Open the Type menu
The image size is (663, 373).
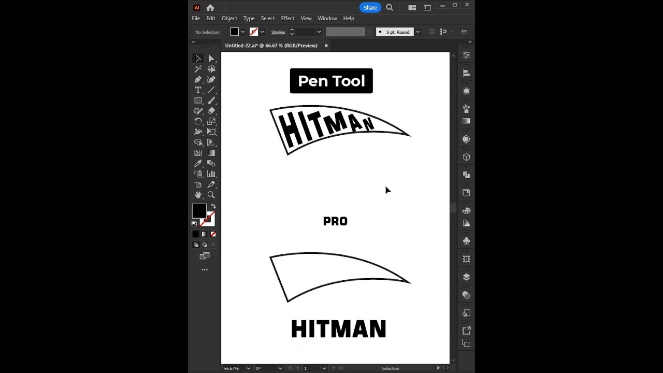coord(249,19)
